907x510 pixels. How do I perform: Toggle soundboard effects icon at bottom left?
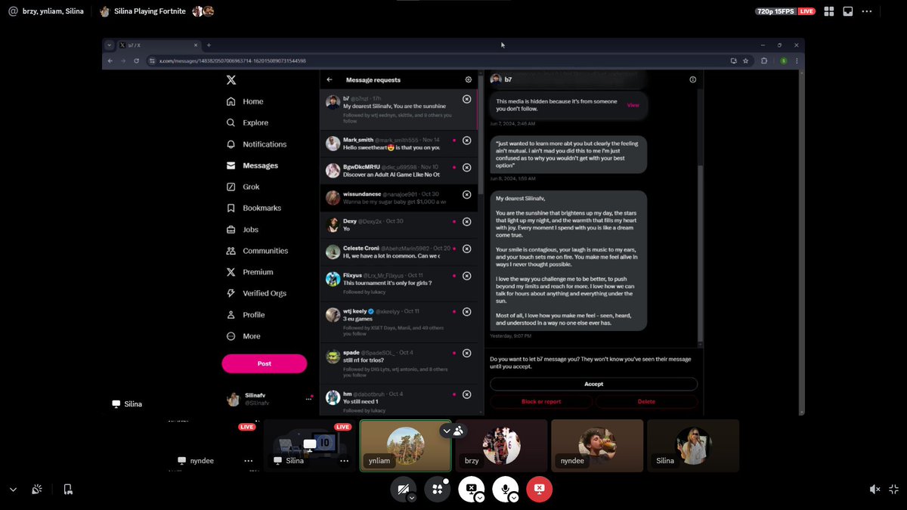36,490
